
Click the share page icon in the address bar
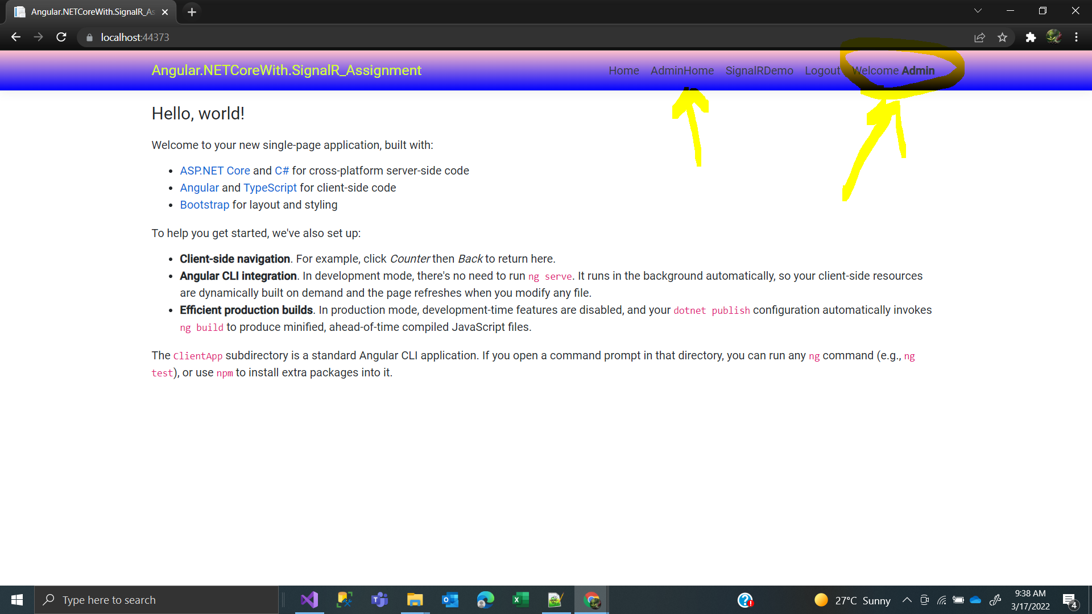[979, 38]
